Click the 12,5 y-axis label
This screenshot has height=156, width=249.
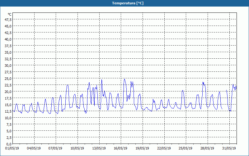click(8, 111)
